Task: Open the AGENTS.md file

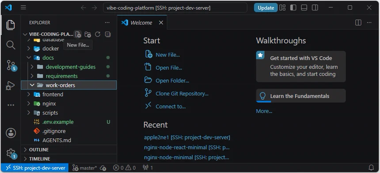Action: [69, 140]
